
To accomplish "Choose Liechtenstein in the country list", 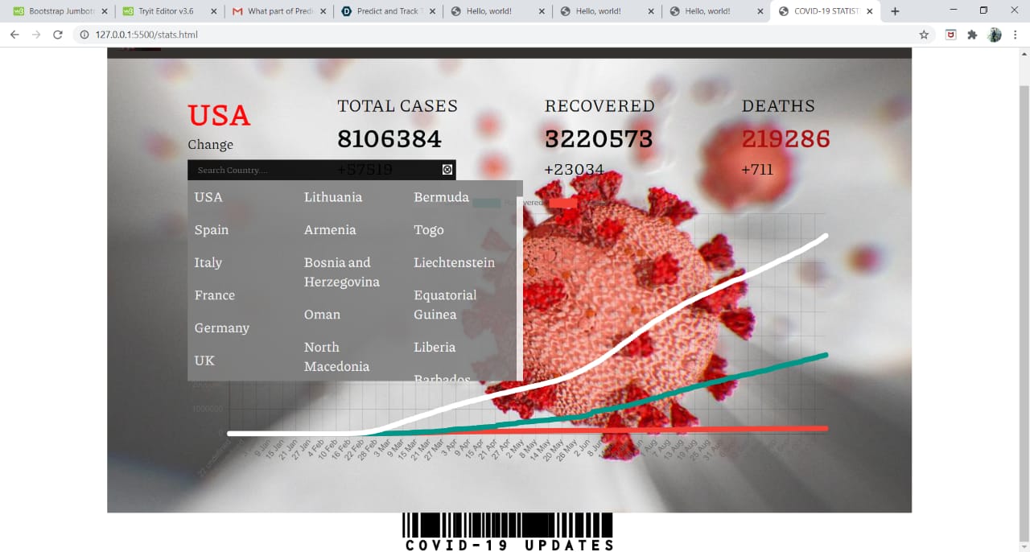I will click(x=455, y=262).
